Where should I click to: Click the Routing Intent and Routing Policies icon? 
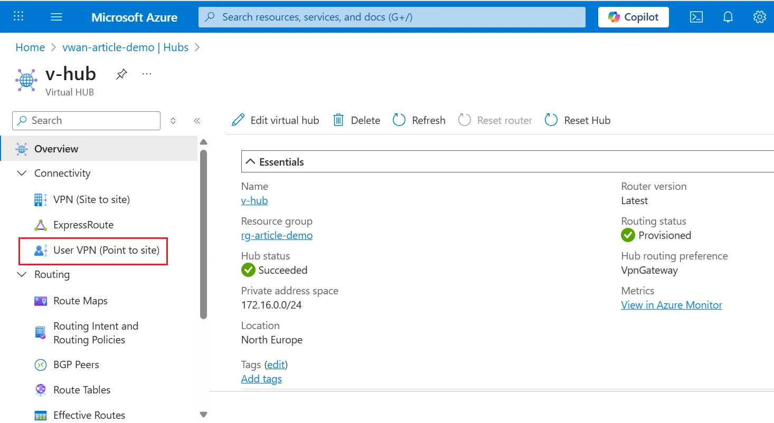tap(41, 333)
